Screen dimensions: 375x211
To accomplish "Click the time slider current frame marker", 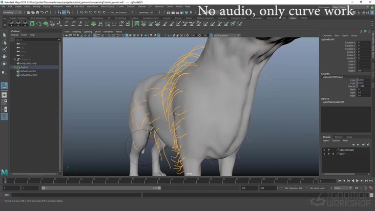I will 5,181.
